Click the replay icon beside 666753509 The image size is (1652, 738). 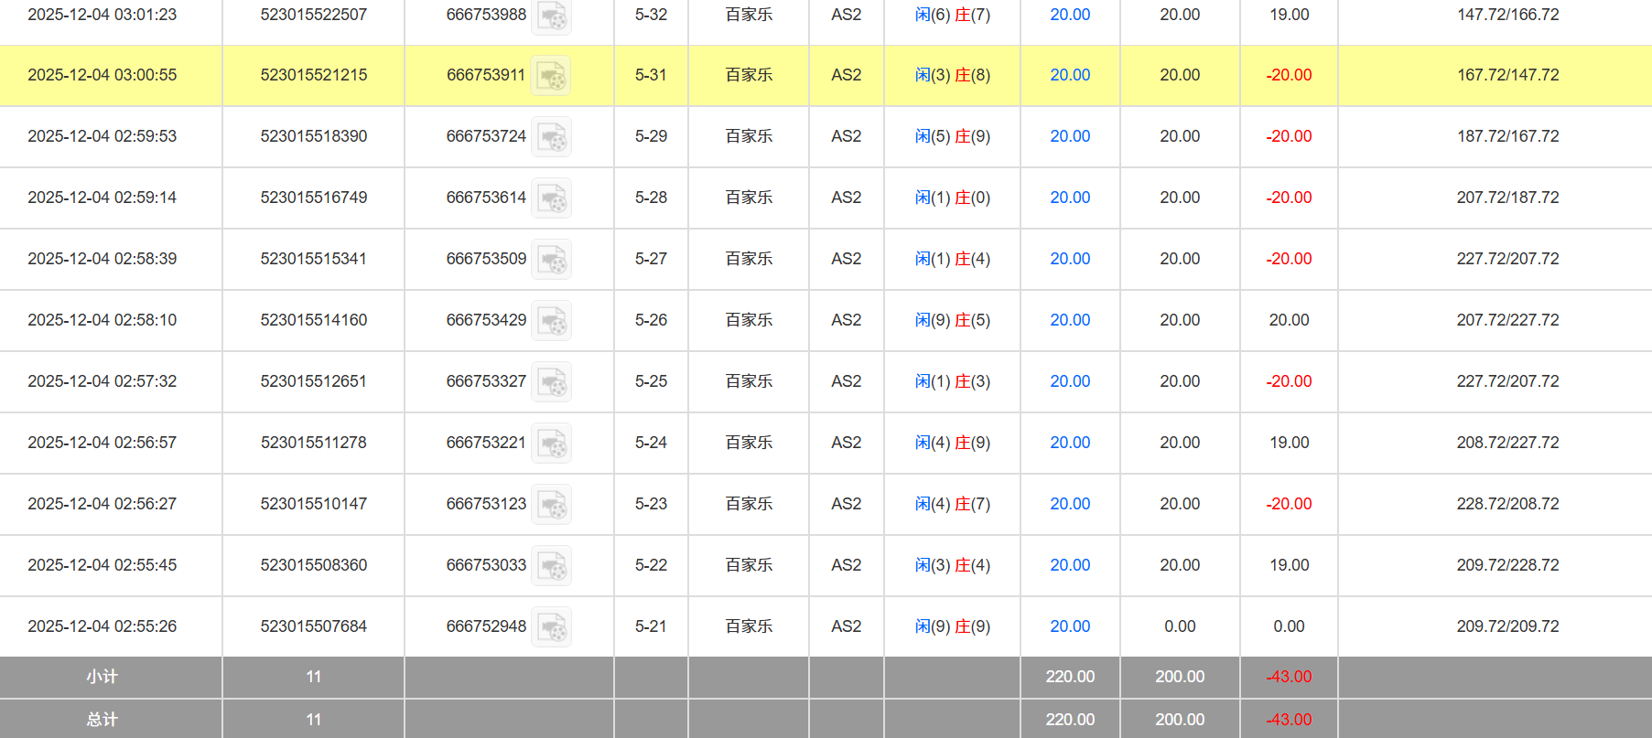tap(552, 260)
